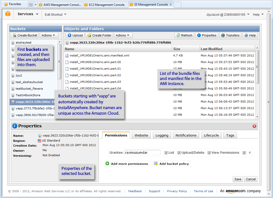This screenshot has height=198, width=273.
Task: Expand the Edit Shortcut dropdown
Action: pyautogui.click(x=56, y=14)
